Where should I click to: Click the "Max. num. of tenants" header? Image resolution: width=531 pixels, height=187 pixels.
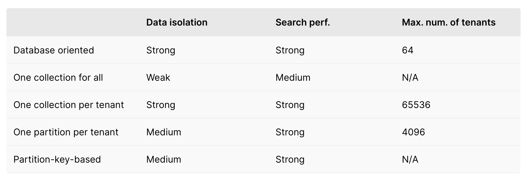449,22
